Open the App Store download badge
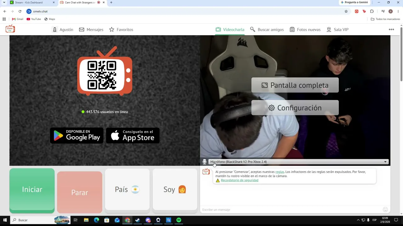 click(133, 136)
